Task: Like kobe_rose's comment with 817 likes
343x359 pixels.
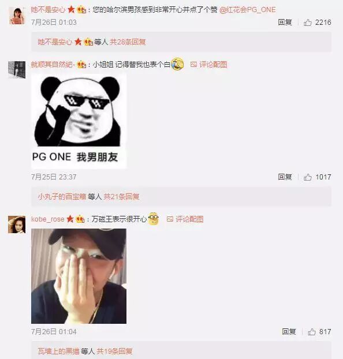Action: click(312, 331)
